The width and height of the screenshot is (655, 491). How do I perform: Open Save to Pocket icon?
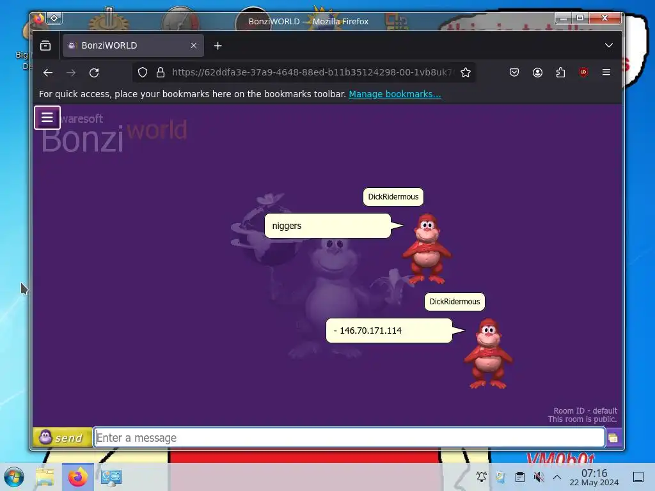click(x=514, y=73)
